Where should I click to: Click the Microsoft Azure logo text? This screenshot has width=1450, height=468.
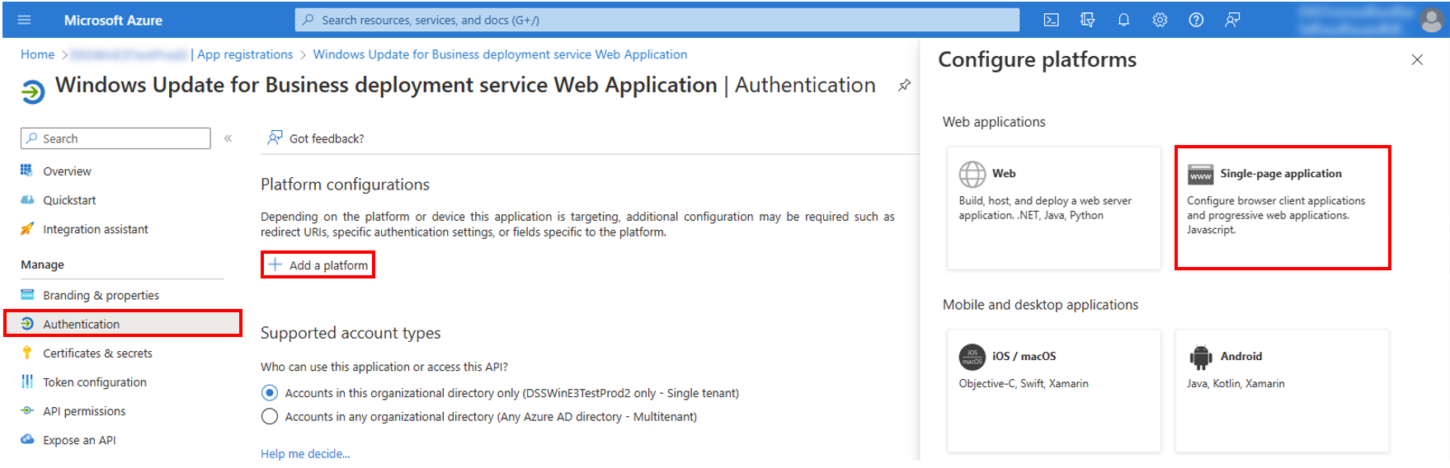point(113,20)
